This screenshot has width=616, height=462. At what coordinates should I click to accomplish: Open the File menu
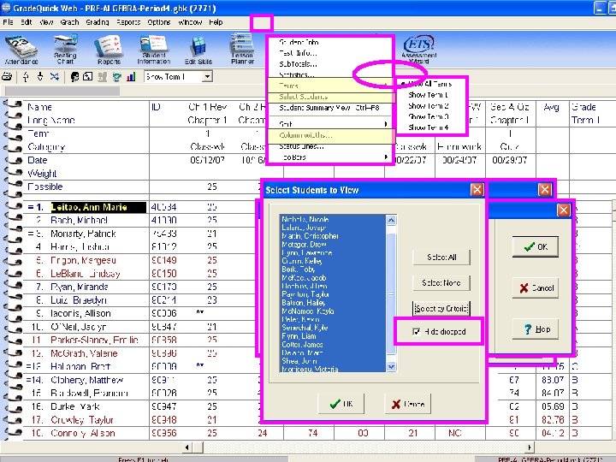pos(8,22)
